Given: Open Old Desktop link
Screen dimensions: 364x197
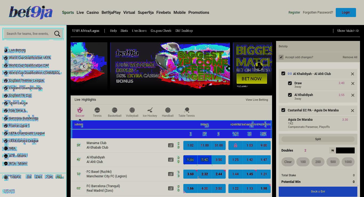Looking at the screenshot, I should coord(184,31).
